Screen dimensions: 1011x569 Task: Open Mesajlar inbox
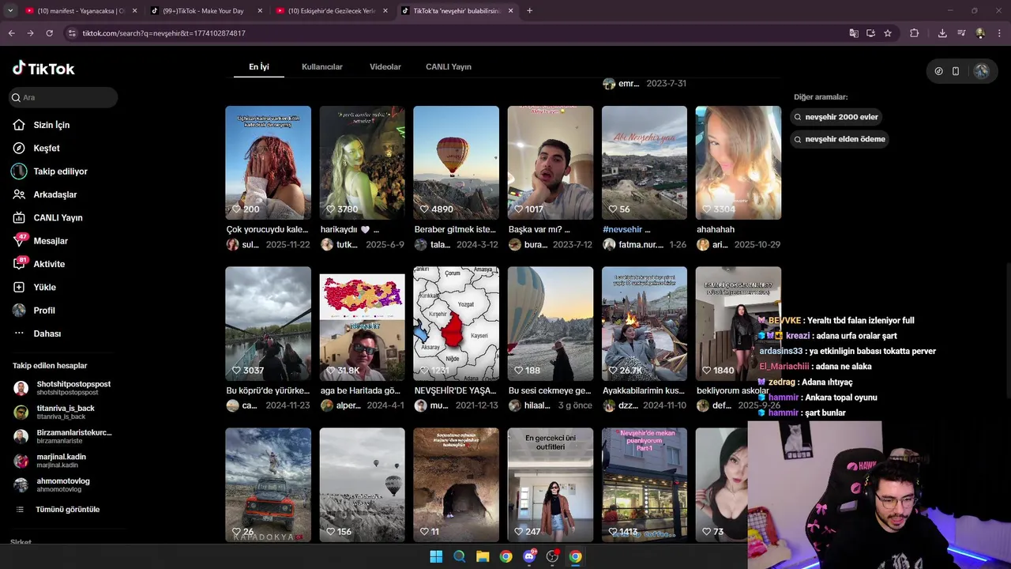pos(40,241)
